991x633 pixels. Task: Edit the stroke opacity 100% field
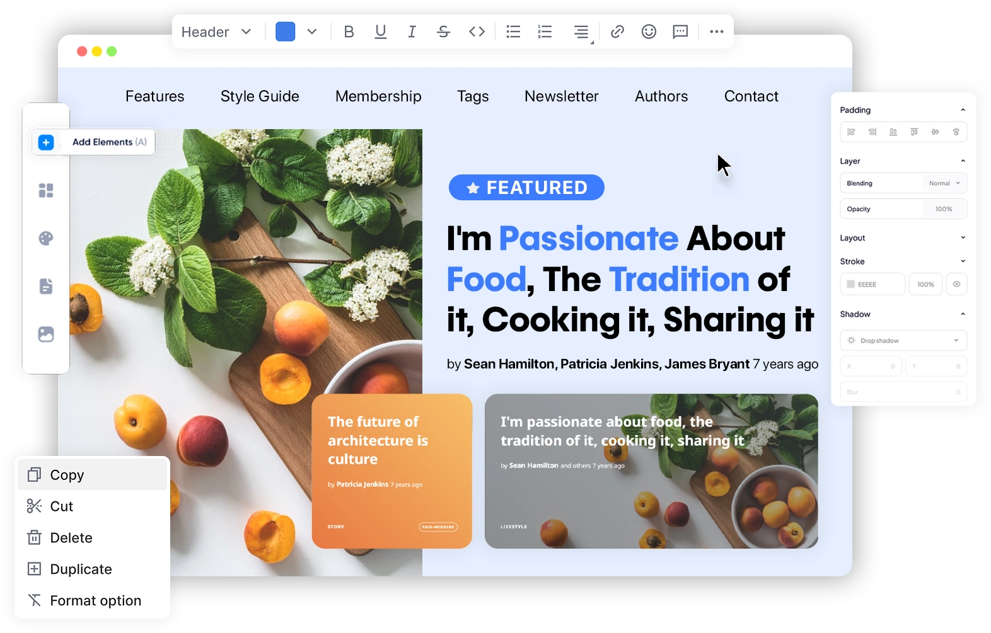[x=925, y=284]
